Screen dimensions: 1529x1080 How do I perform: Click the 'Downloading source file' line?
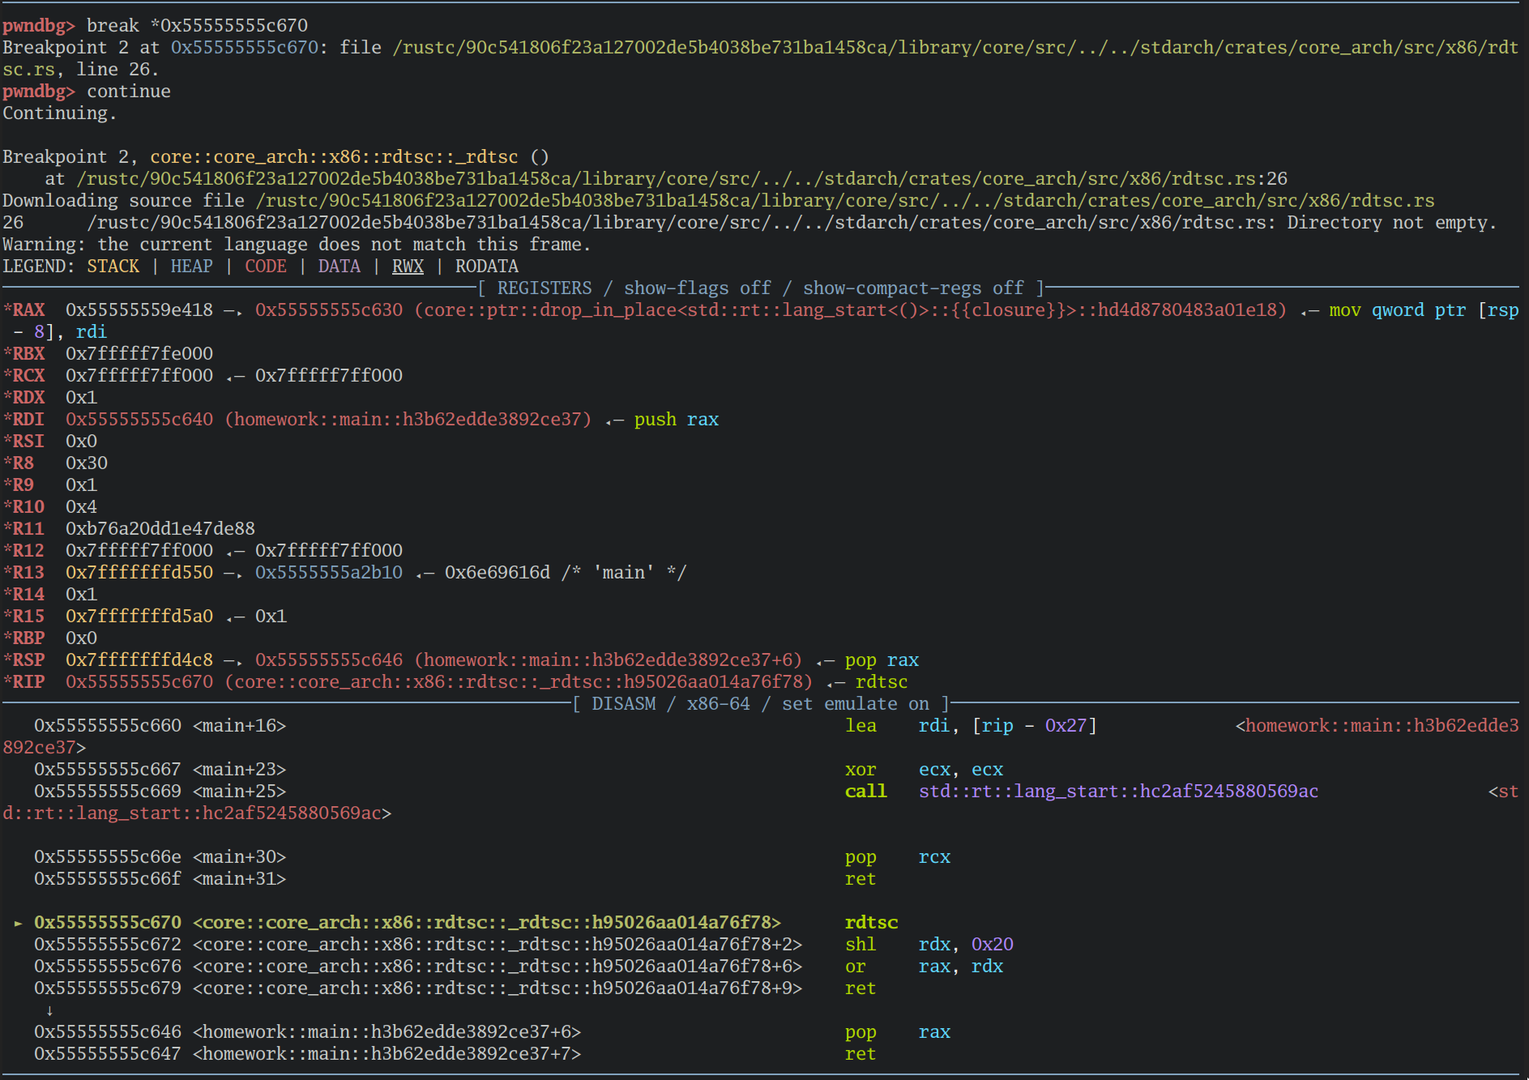tap(719, 200)
